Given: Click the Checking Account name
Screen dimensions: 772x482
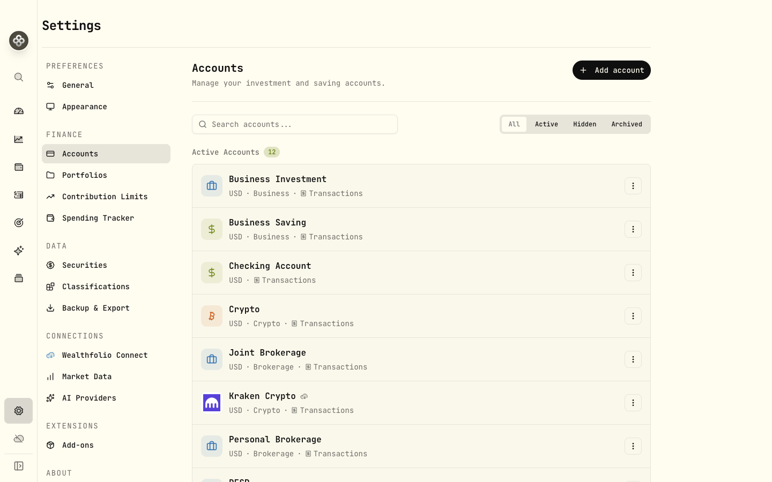Looking at the screenshot, I should pyautogui.click(x=270, y=266).
